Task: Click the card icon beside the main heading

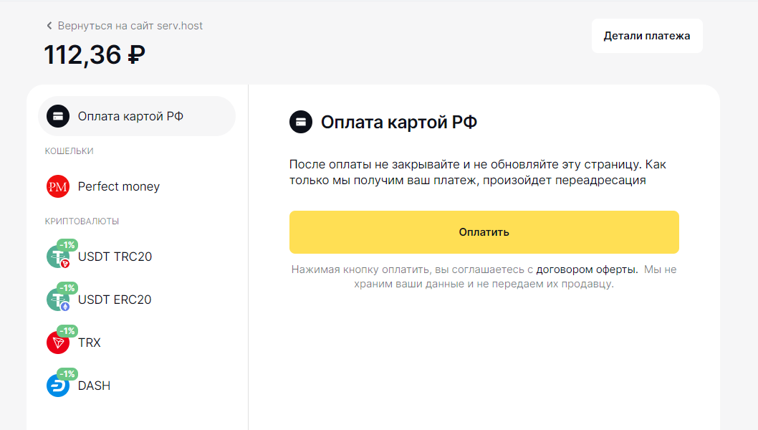Action: click(301, 123)
